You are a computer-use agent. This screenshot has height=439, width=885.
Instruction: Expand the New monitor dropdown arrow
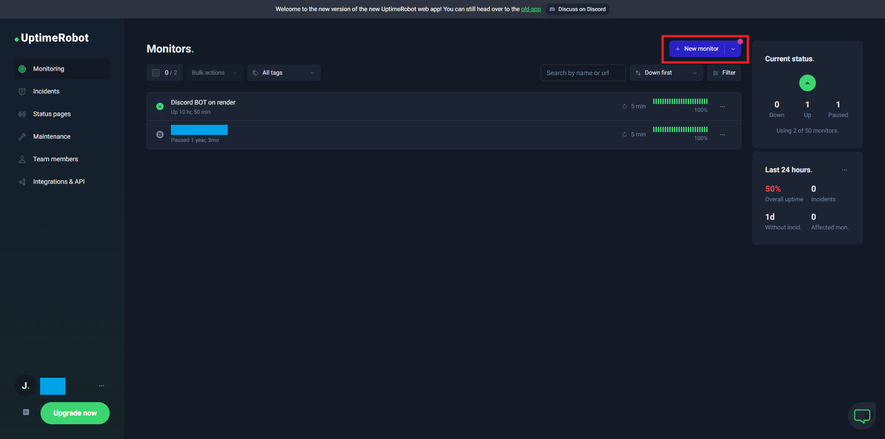tap(733, 49)
